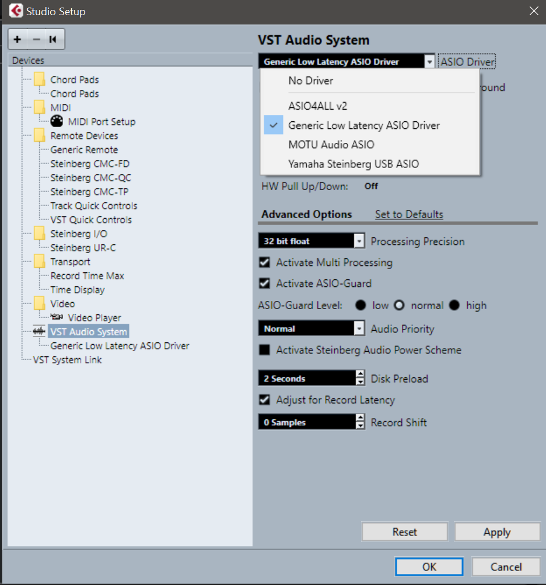Screen dimensions: 546x585
Task: Toggle Activate ASIO-Guard checkbox
Action: pos(265,283)
